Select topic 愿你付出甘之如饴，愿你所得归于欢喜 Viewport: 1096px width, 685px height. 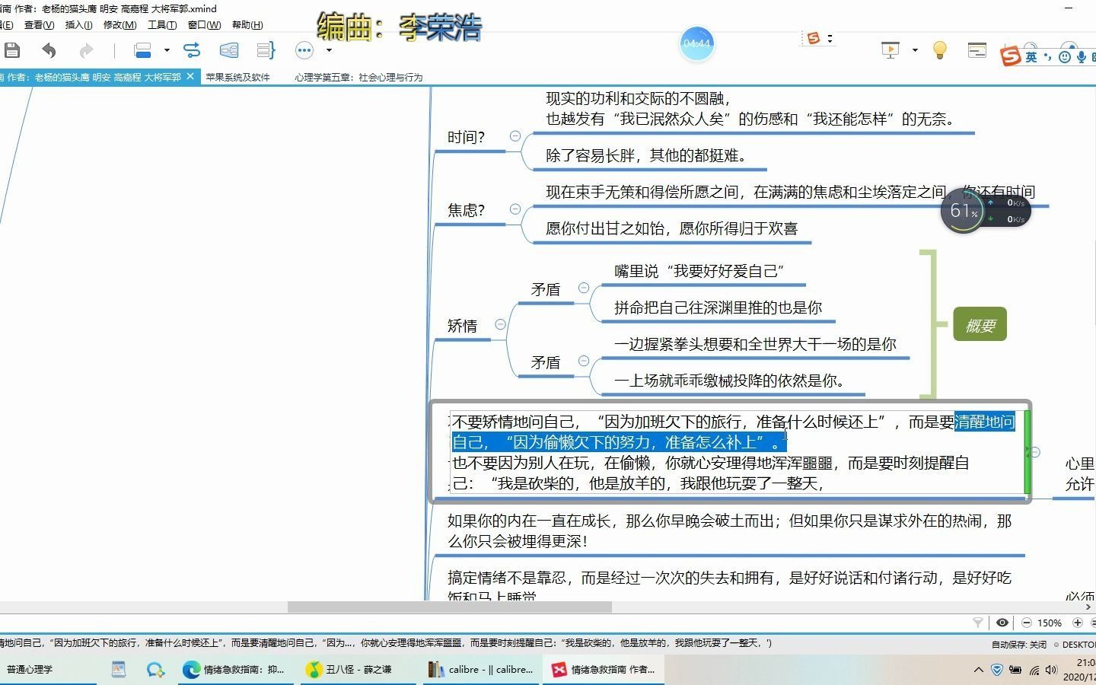click(671, 228)
